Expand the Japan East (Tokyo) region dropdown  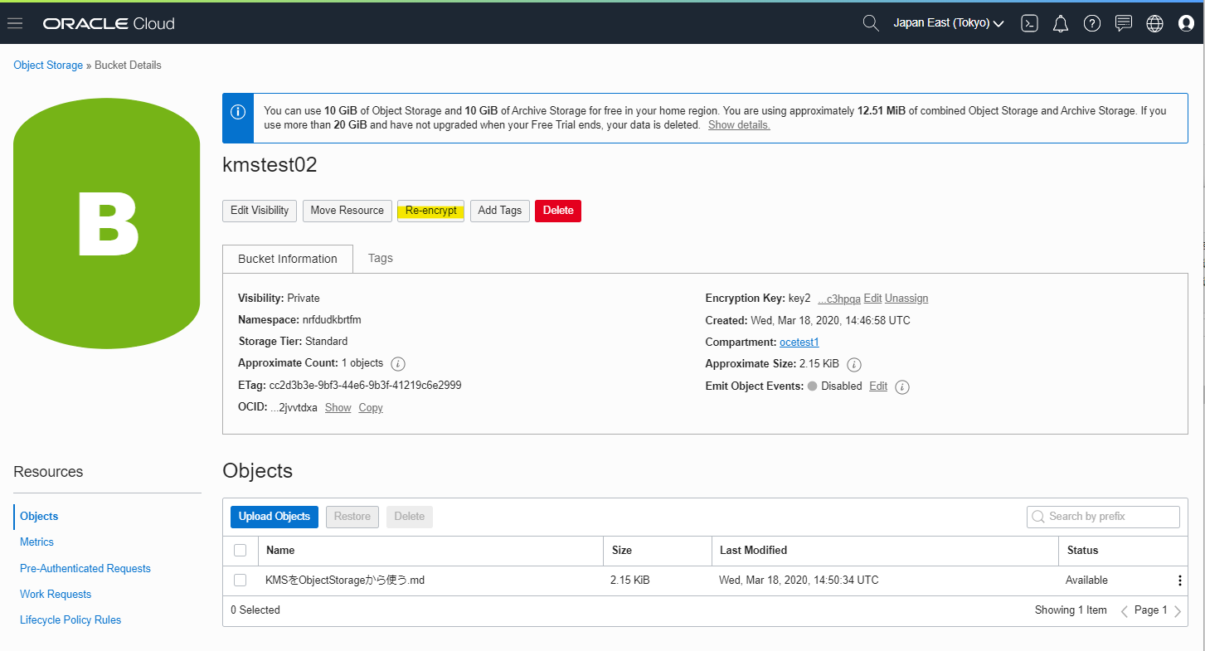(949, 23)
